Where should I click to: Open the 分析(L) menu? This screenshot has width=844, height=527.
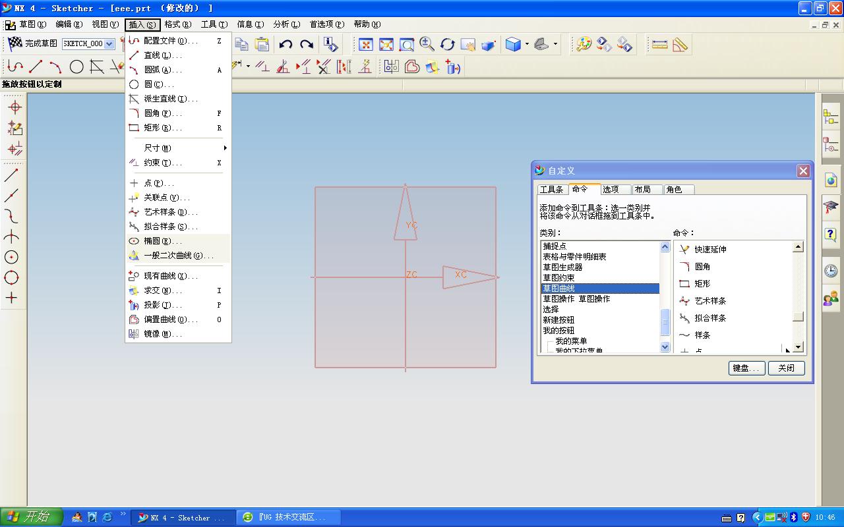[x=287, y=24]
